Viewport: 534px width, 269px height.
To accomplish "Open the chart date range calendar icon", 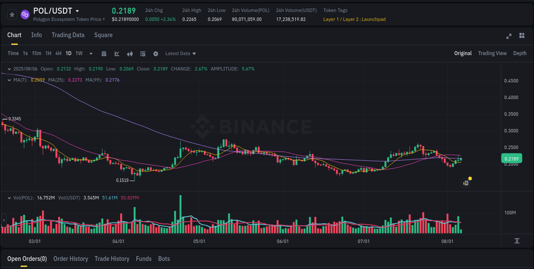I will pos(104,53).
